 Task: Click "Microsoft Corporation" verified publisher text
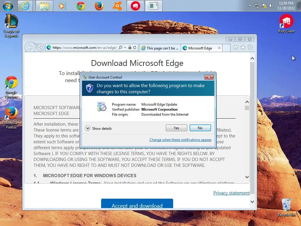click(x=159, y=109)
